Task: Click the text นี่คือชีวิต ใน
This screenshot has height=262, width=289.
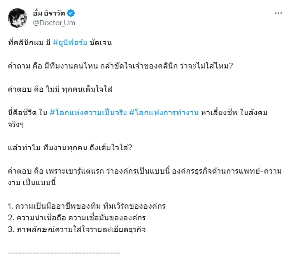Action: pos(28,113)
